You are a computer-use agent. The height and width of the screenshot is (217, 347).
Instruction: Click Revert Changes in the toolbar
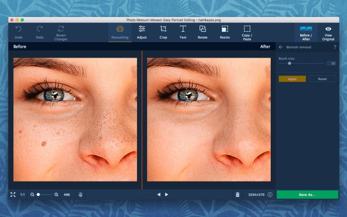(x=61, y=33)
